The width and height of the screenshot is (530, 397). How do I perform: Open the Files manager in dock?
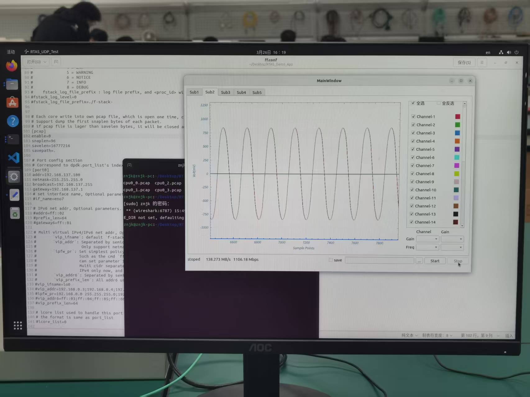click(x=12, y=84)
